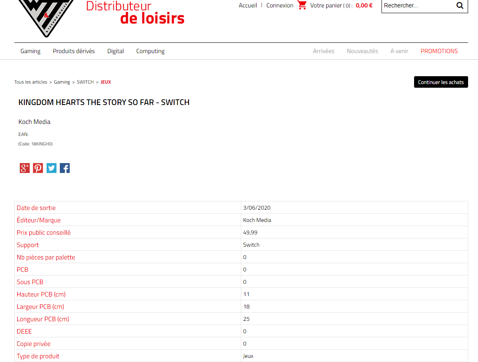Open the Produits dérivés menu

[x=74, y=51]
